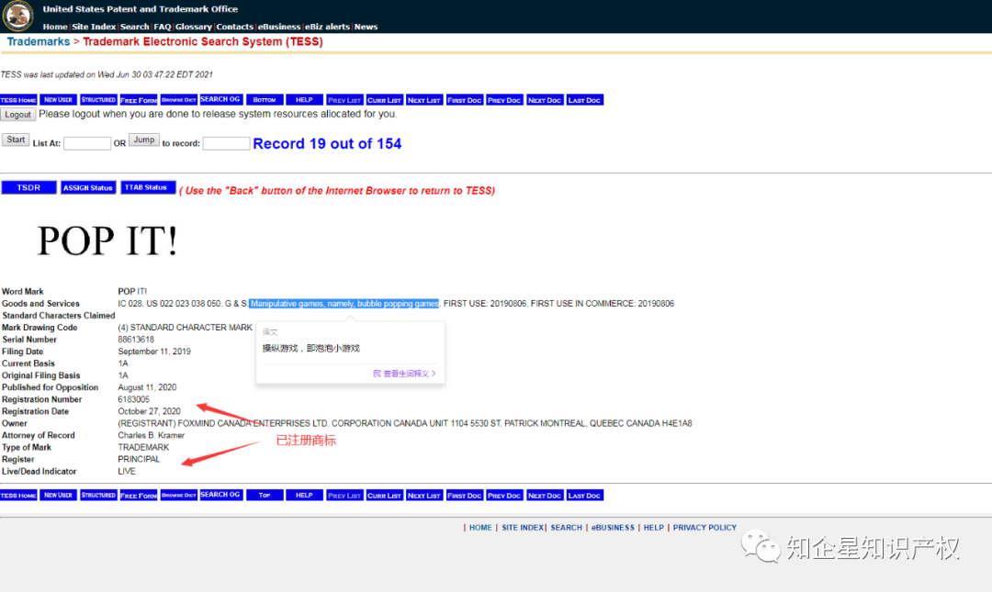This screenshot has width=992, height=592.
Task: Click Search OG in the upper toolbar
Action: [x=220, y=100]
